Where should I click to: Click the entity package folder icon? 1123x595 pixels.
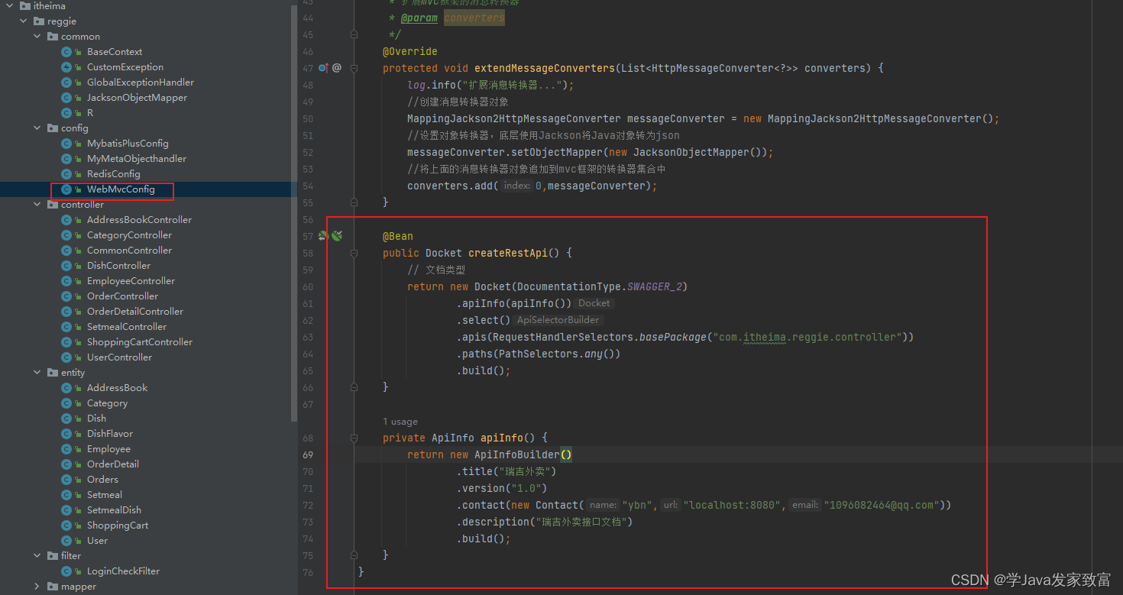point(52,373)
